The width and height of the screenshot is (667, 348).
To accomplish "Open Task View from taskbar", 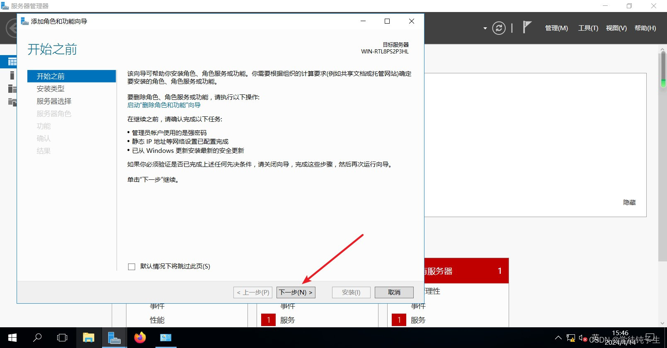I will click(62, 338).
